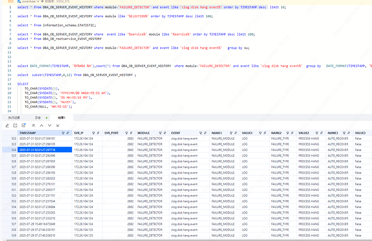Open the VALUE2 column filter

point(316,133)
